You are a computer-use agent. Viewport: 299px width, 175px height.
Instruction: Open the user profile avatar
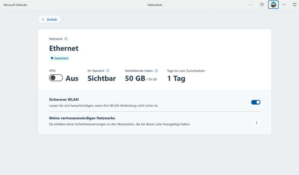[x=273, y=4]
